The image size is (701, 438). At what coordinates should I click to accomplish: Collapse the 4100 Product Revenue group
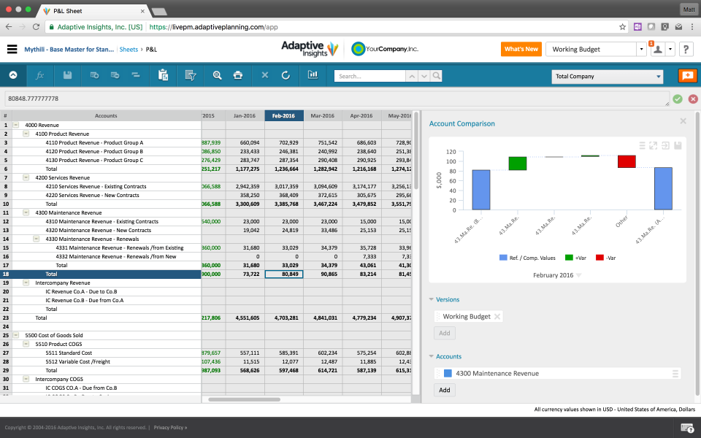coord(24,134)
